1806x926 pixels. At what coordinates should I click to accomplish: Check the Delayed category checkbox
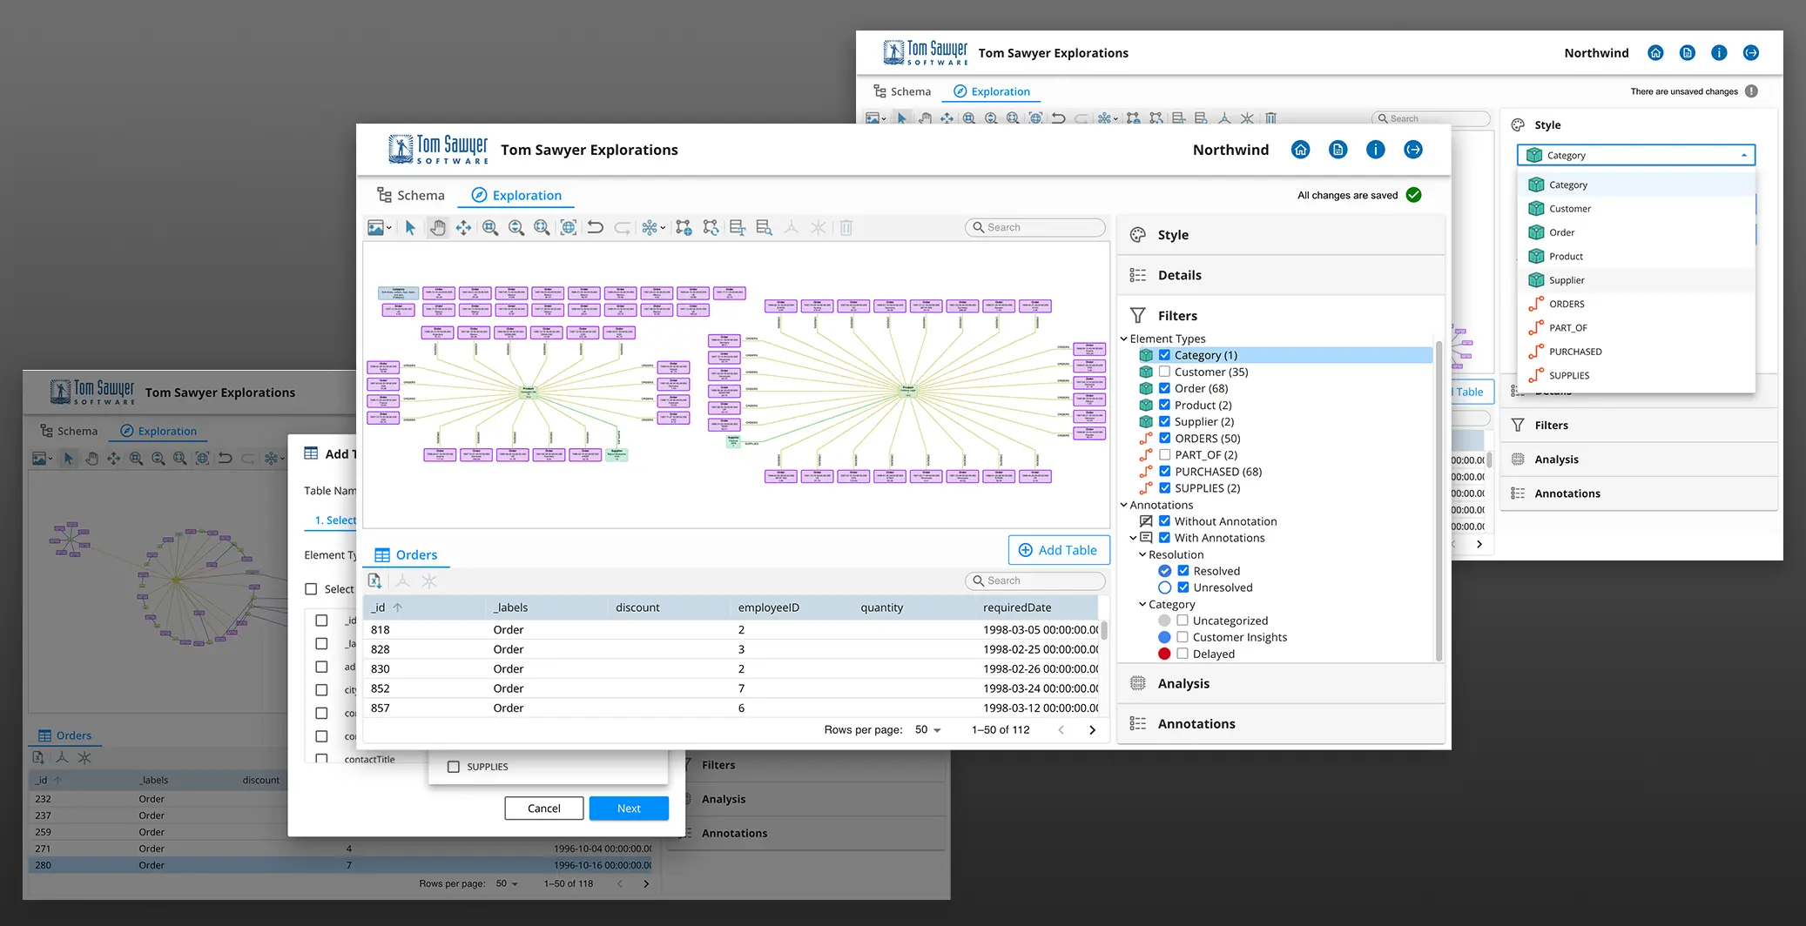click(1183, 654)
